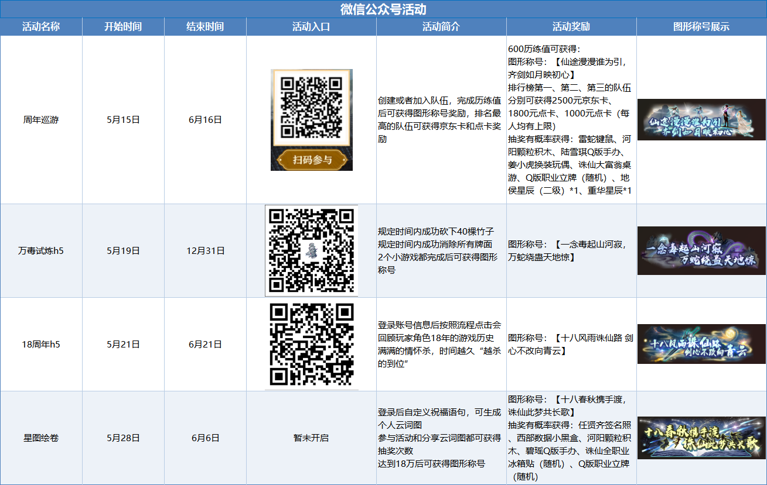Open the 万毒试炼h5 QR code image
The width and height of the screenshot is (767, 485).
pyautogui.click(x=311, y=250)
